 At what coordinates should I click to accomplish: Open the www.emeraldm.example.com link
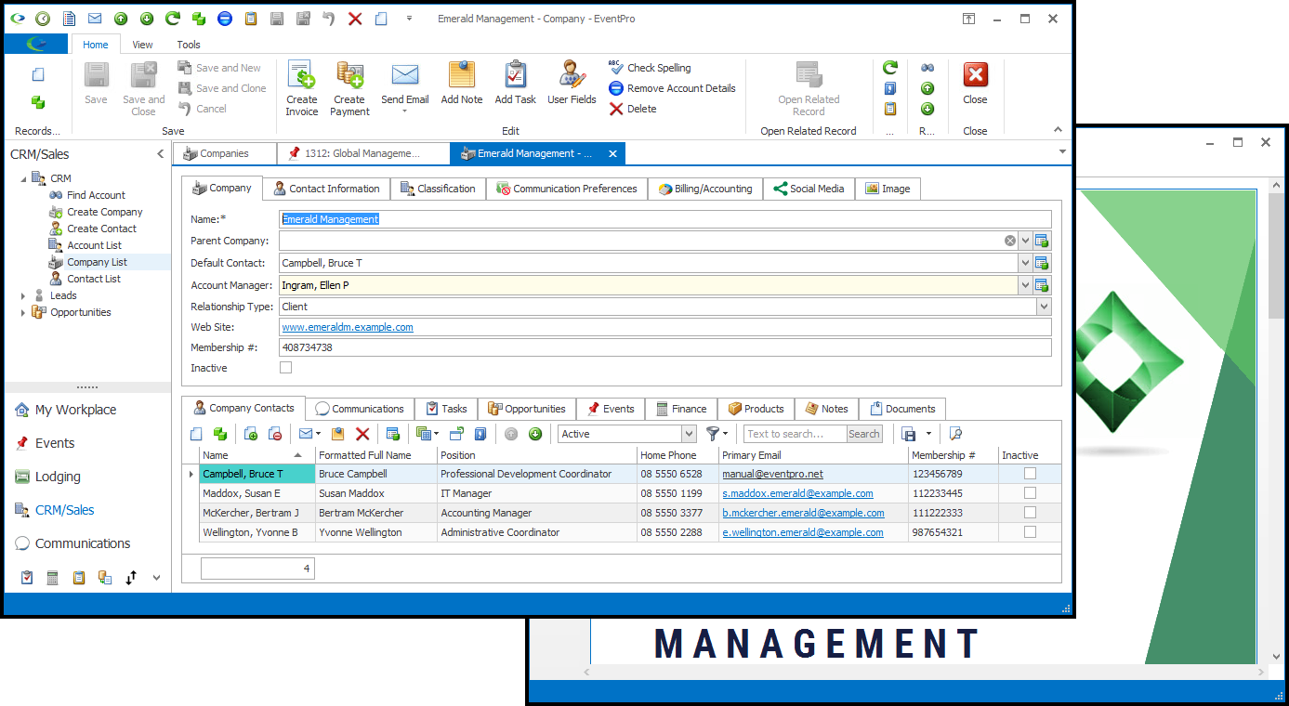(x=348, y=327)
